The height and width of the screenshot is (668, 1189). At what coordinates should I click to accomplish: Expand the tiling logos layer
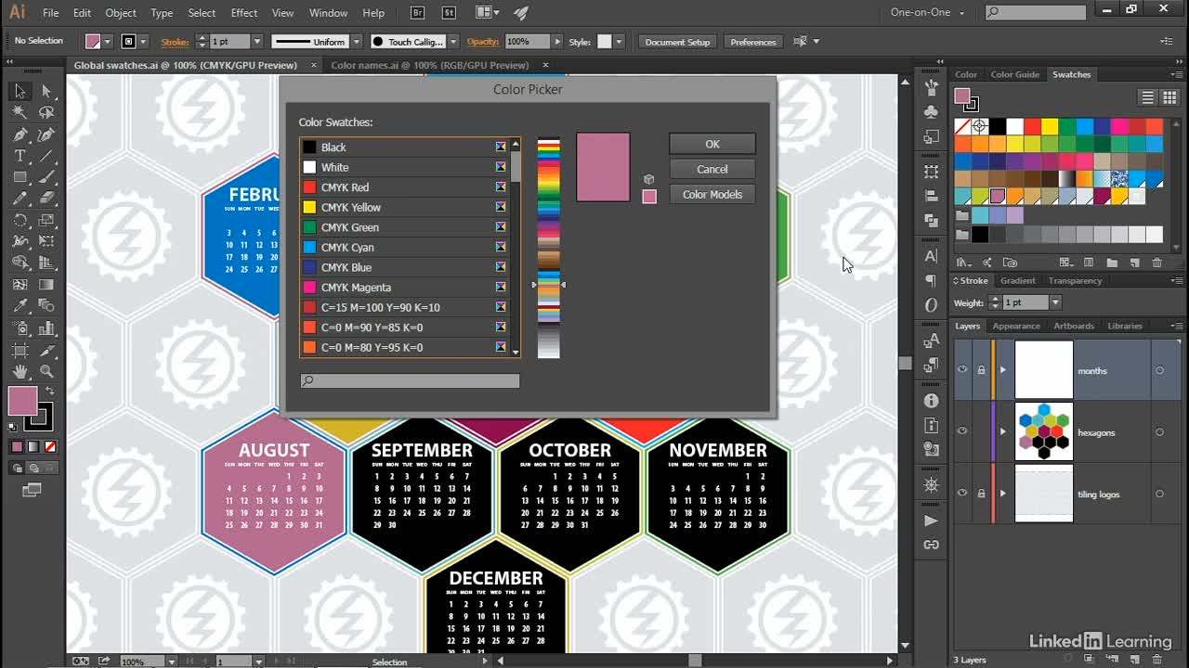coord(1002,494)
